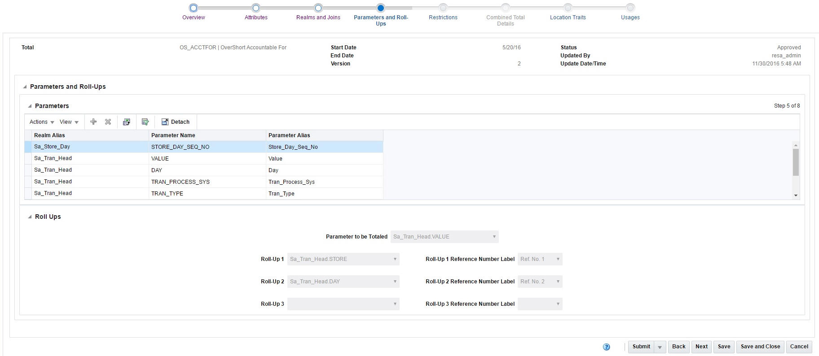Click the Export to Excel icon
Image resolution: width=819 pixels, height=356 pixels.
[127, 122]
